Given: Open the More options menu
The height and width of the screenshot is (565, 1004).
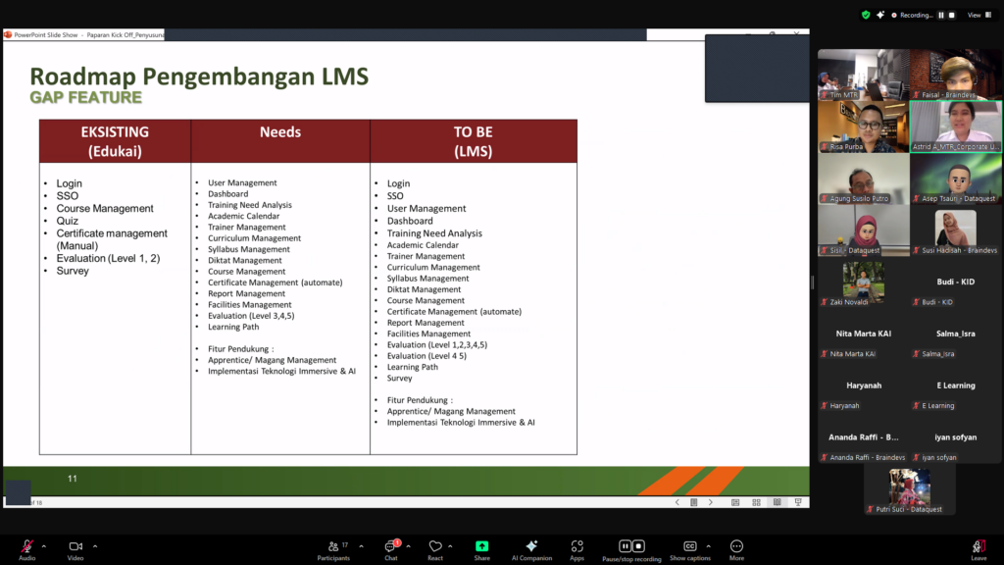Looking at the screenshot, I should [736, 546].
